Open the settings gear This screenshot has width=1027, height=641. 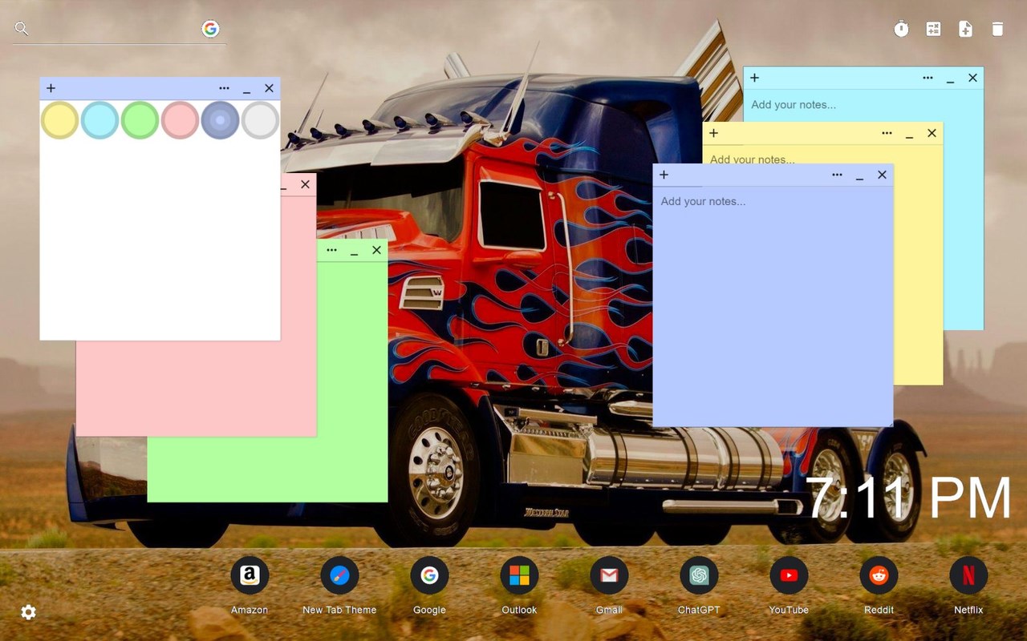click(x=28, y=612)
